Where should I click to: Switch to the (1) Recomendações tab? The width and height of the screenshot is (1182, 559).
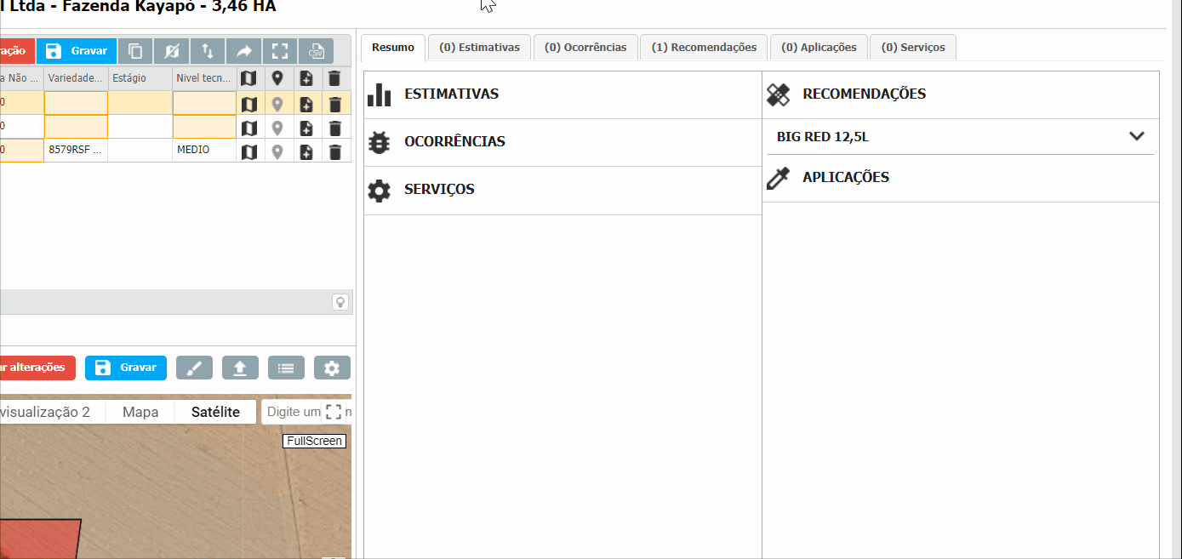pos(704,48)
